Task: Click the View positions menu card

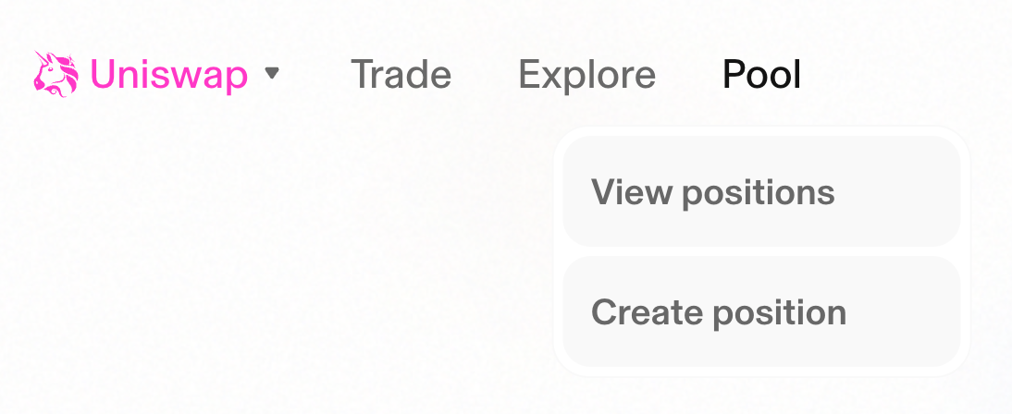Action: [x=761, y=191]
